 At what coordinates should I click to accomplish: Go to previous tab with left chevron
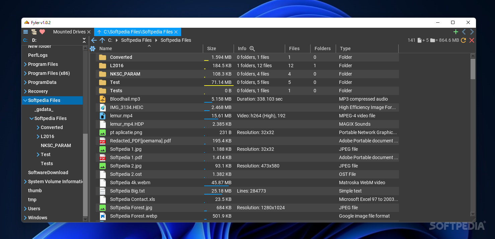464,32
